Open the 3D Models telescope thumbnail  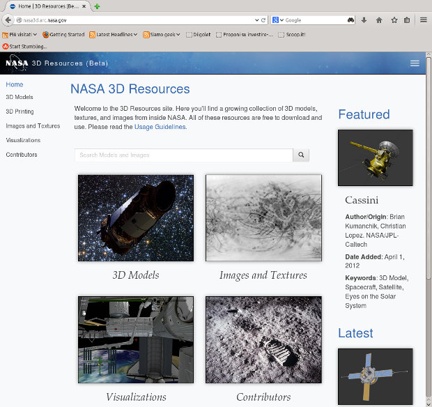136,218
